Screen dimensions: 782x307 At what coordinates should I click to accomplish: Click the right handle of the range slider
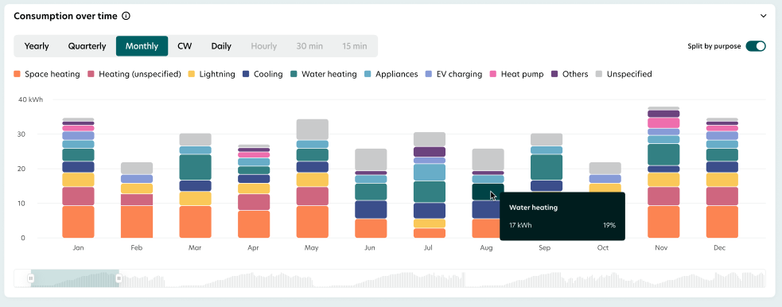[x=119, y=278]
